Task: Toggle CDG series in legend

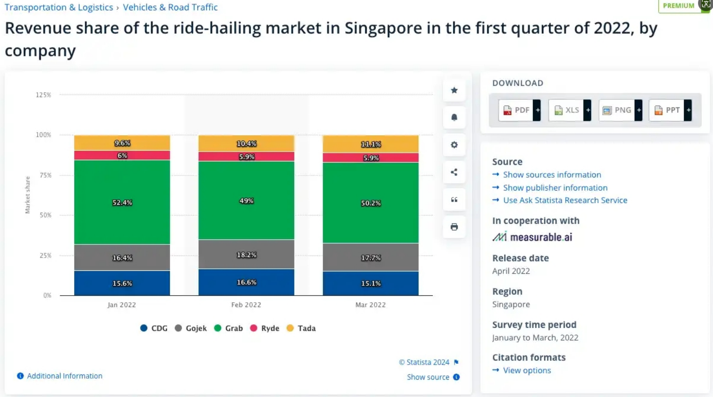Action: pos(154,328)
